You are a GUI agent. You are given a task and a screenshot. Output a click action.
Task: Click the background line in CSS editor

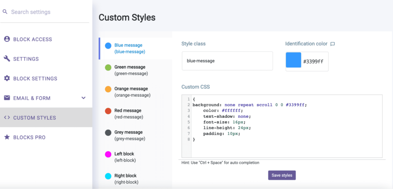point(249,105)
